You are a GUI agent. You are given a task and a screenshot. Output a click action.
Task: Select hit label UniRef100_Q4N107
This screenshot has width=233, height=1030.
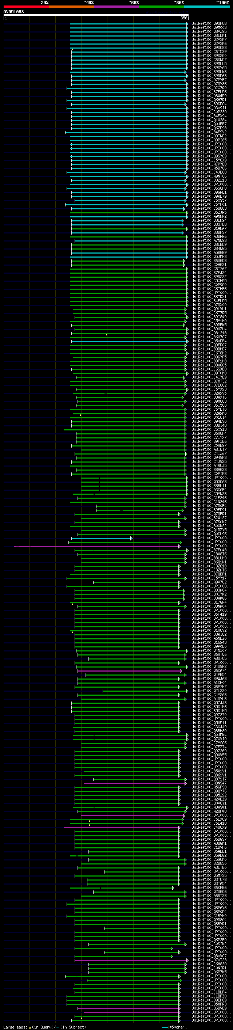209,650
